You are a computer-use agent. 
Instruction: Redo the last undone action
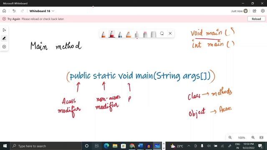pyautogui.click(x=22, y=11)
